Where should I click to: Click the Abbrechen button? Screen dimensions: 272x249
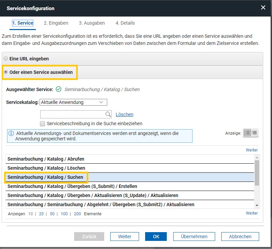(240, 237)
